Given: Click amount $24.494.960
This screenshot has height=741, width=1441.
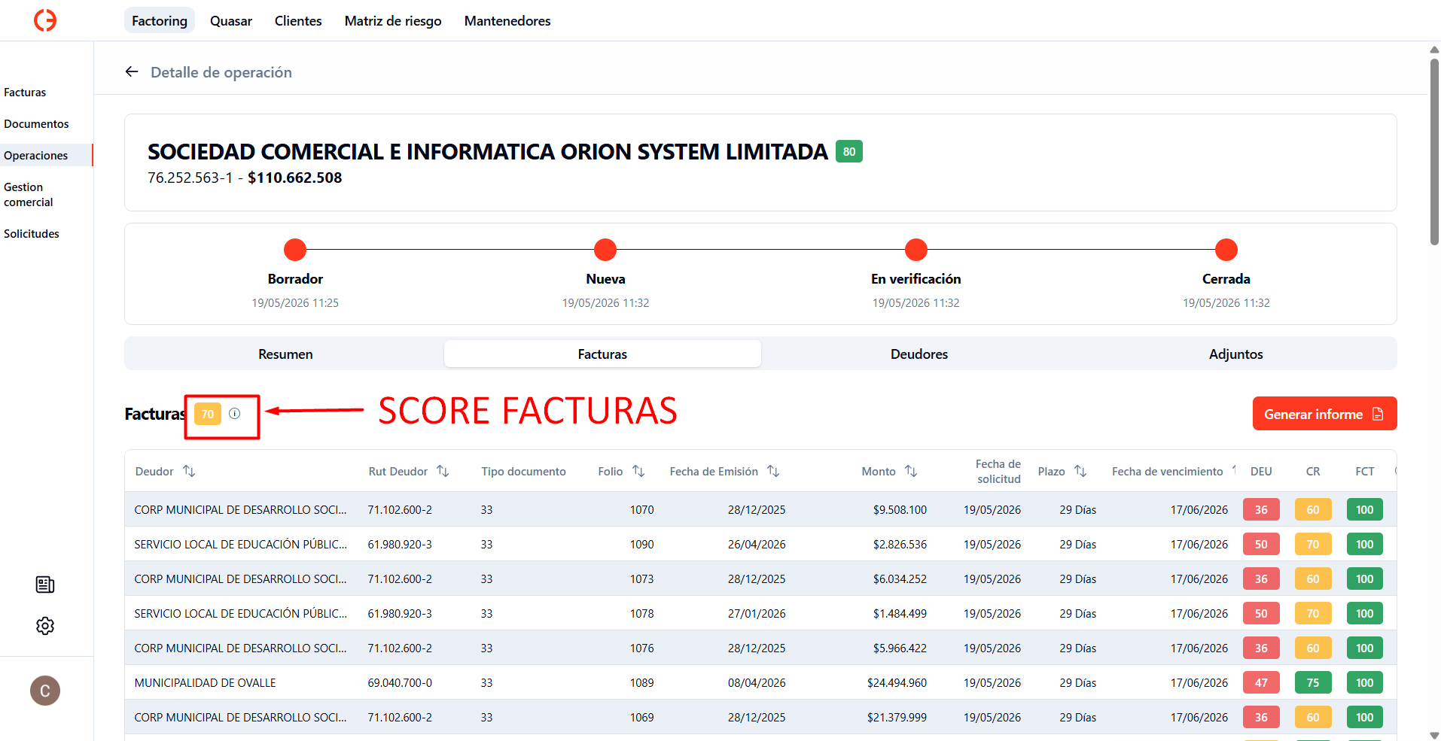Looking at the screenshot, I should pos(897,682).
